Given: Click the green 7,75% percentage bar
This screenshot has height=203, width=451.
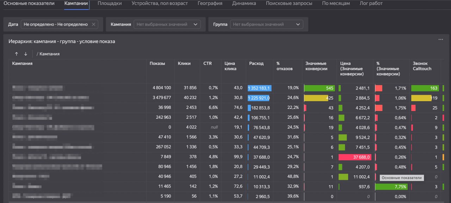Looking at the screenshot, I should [391, 186].
